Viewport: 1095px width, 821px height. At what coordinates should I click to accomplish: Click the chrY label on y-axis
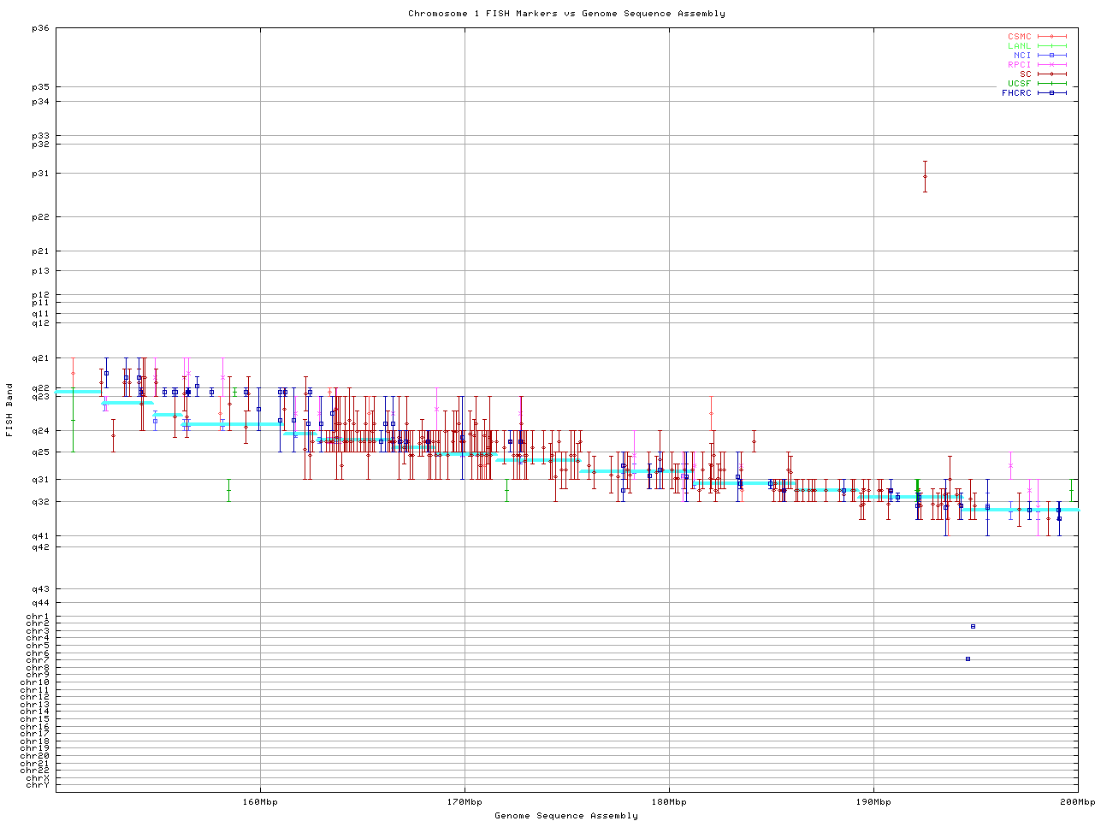click(x=38, y=785)
